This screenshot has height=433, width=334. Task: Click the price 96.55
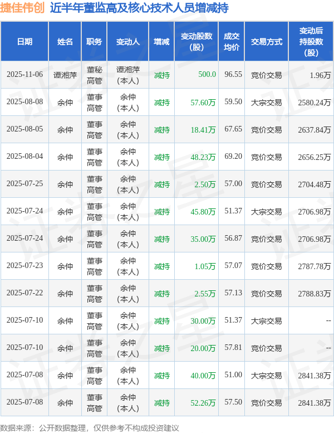[x=233, y=74]
